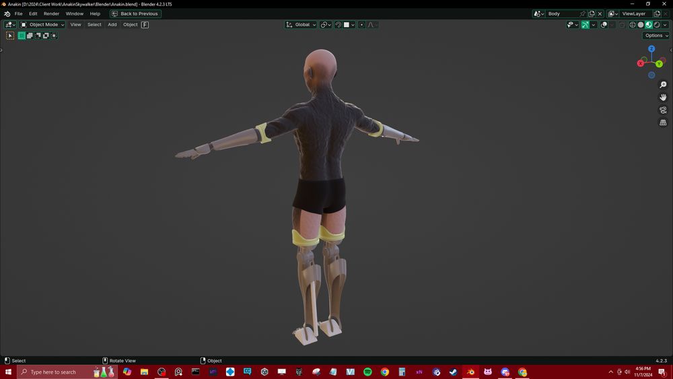
Task: Select the Tweak select tool icon
Action: [10, 36]
